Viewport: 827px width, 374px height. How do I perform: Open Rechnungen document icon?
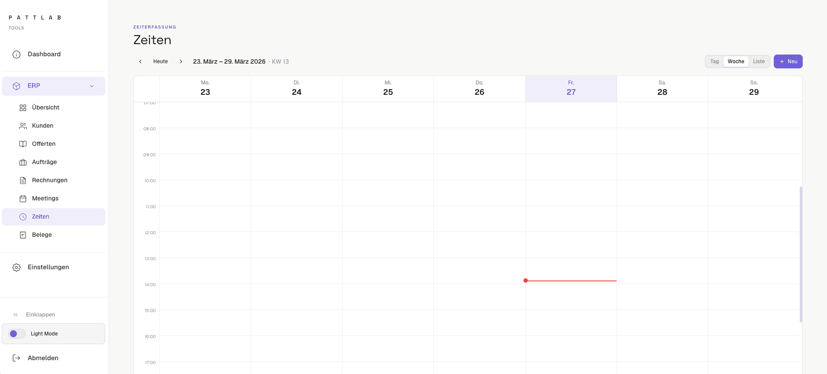click(23, 181)
